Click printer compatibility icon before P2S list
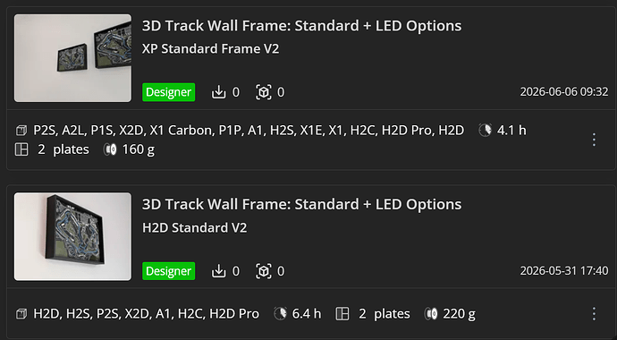 pos(21,131)
